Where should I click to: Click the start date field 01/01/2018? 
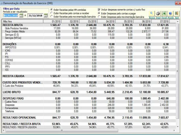(11, 16)
